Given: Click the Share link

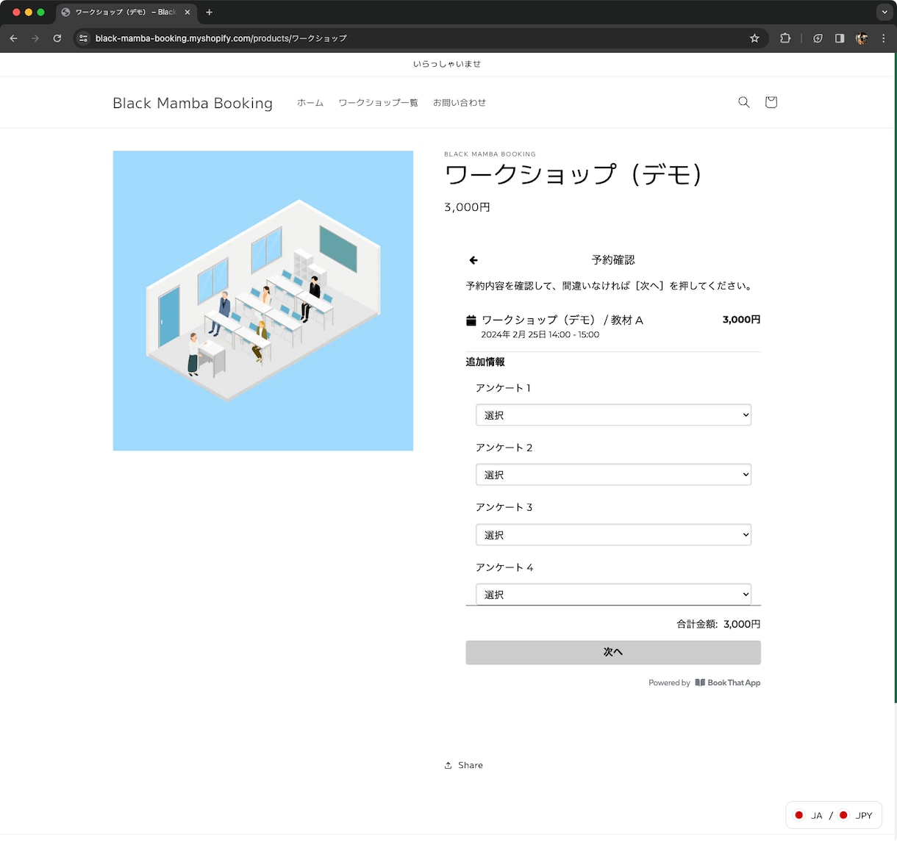Looking at the screenshot, I should click(x=464, y=765).
